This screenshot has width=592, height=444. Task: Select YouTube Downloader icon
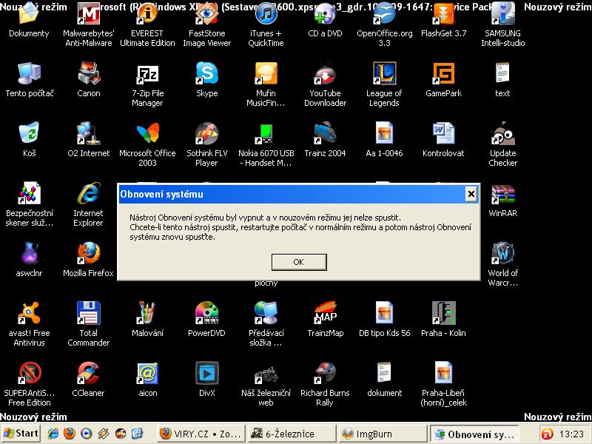pyautogui.click(x=325, y=73)
